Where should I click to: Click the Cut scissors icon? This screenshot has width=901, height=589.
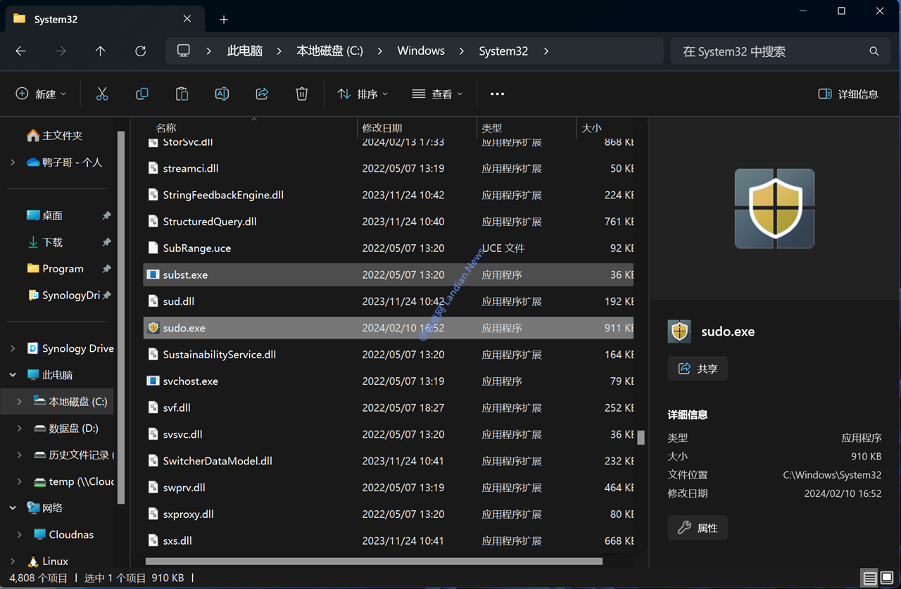(x=102, y=94)
